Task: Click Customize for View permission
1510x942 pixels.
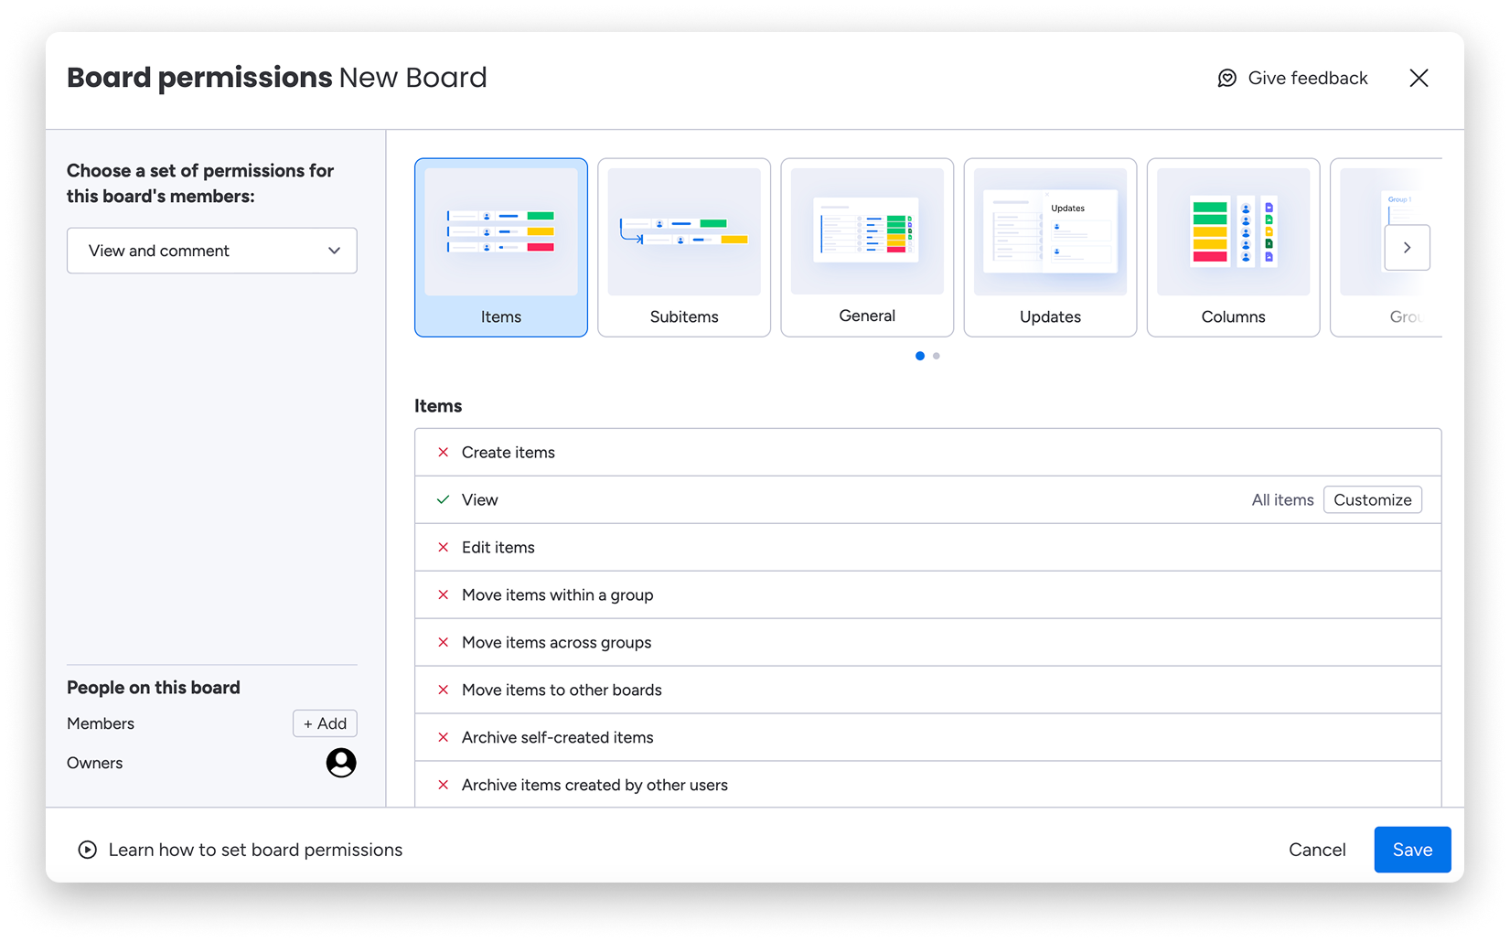Action: click(x=1372, y=500)
